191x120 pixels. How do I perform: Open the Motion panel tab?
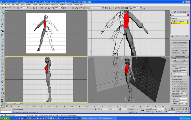tap(181, 12)
